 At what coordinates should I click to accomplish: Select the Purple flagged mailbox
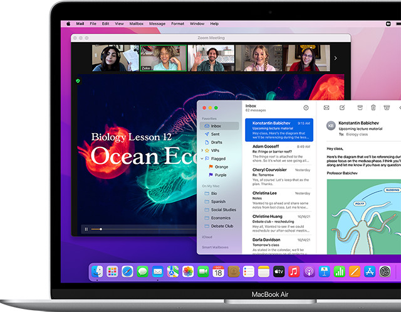point(219,175)
